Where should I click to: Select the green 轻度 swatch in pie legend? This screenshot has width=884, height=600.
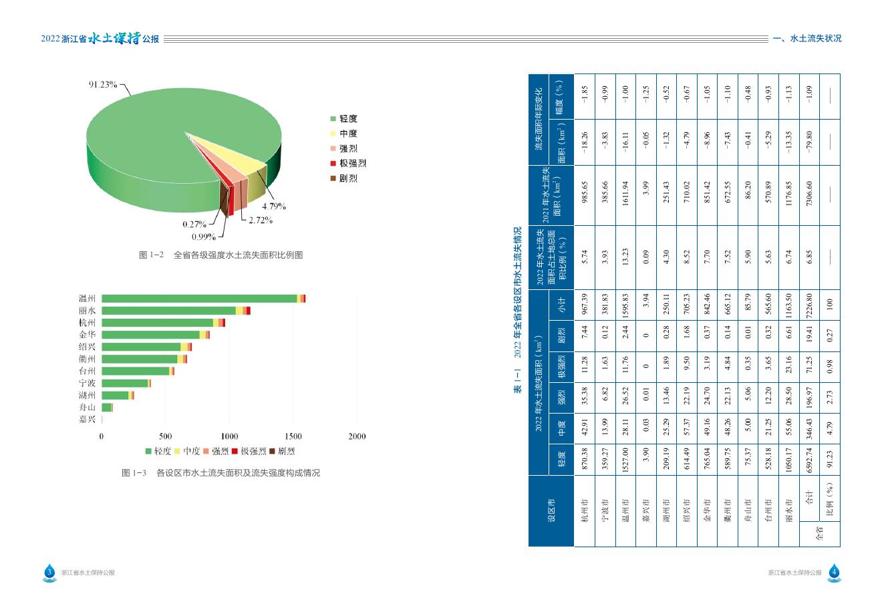click(x=332, y=119)
